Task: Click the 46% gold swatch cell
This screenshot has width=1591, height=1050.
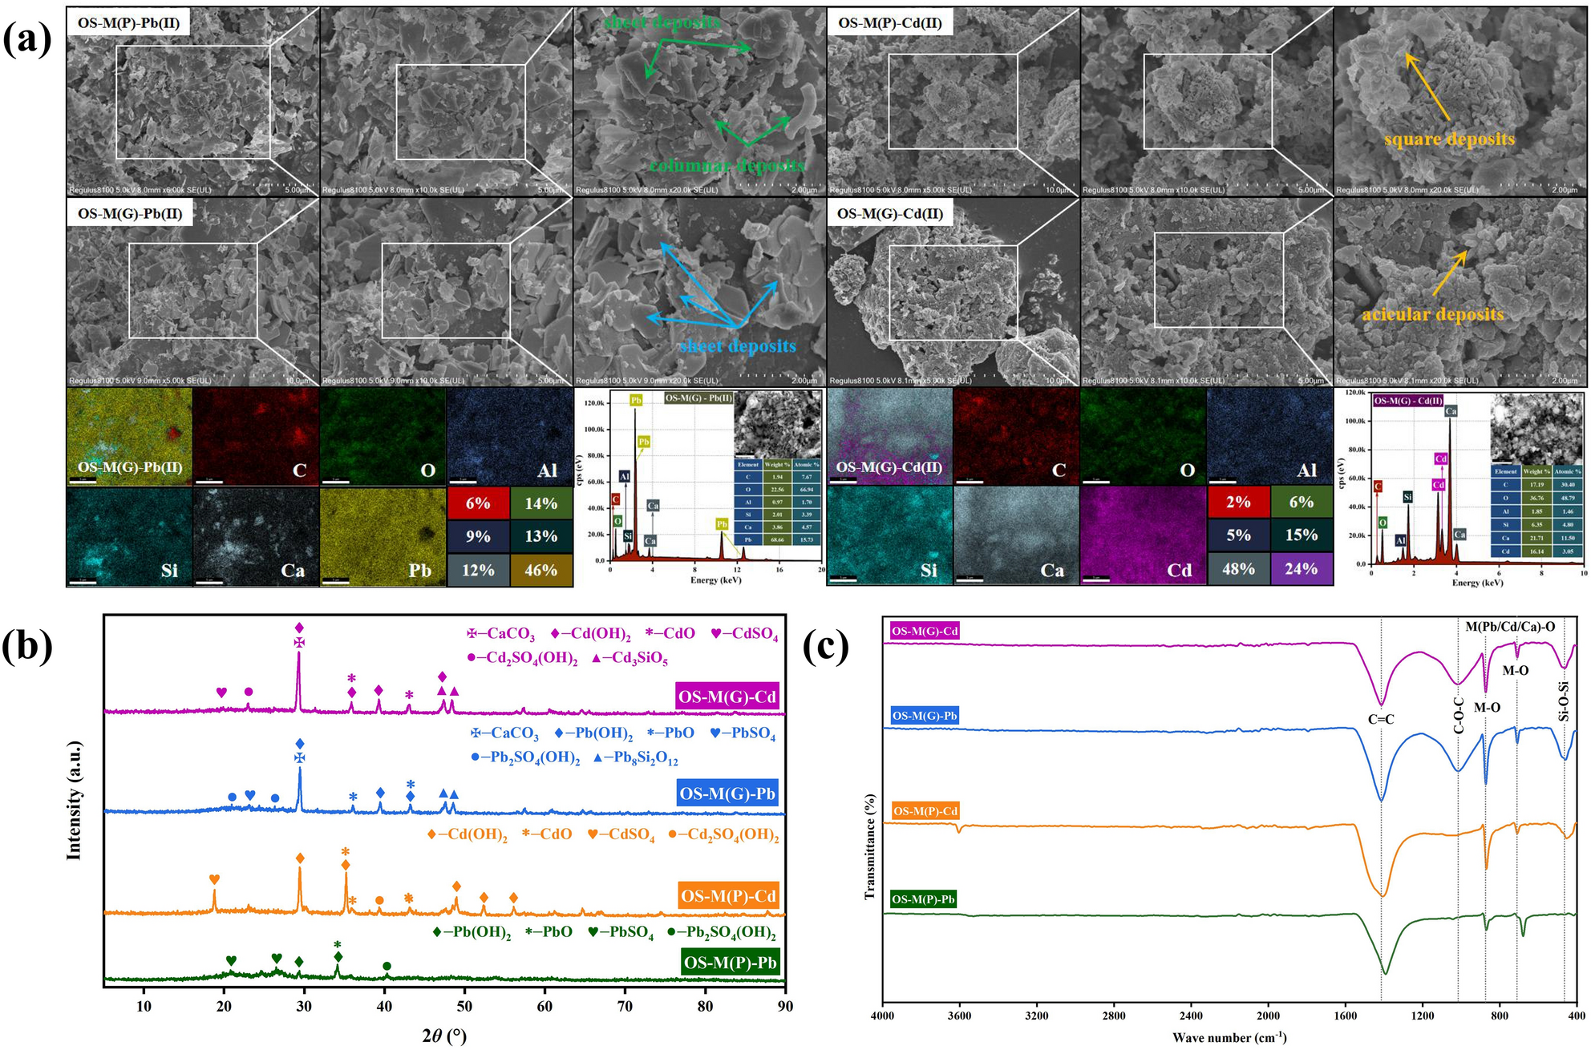Action: (x=540, y=571)
